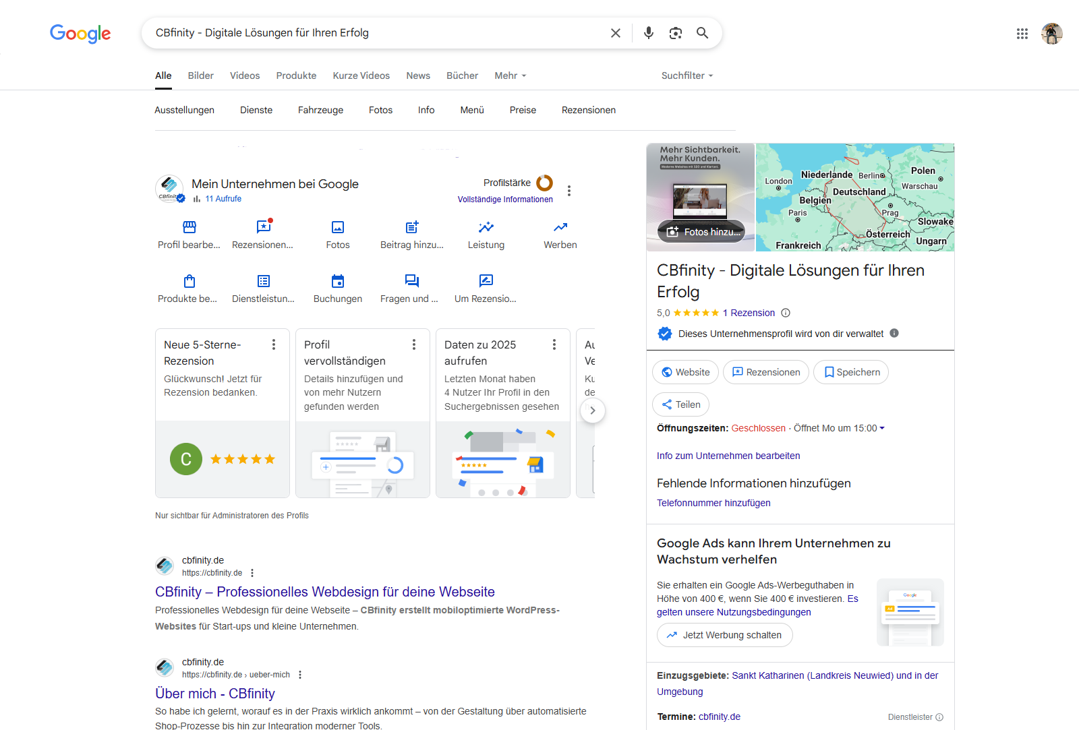The height and width of the screenshot is (730, 1079).
Task: Open 'Vollständige Informationen' link
Action: (505, 200)
